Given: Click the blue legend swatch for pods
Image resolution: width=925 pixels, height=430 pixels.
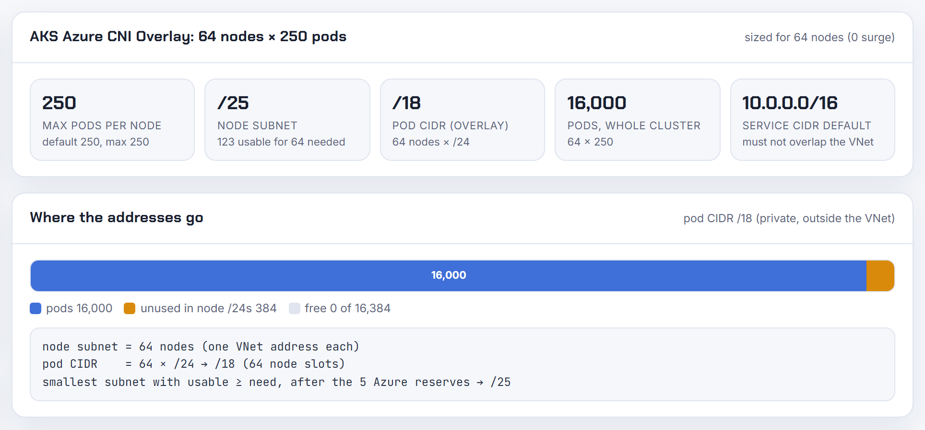Looking at the screenshot, I should [x=36, y=308].
